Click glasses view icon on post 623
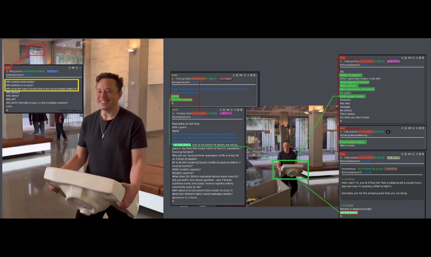 pyautogui.click(x=409, y=58)
